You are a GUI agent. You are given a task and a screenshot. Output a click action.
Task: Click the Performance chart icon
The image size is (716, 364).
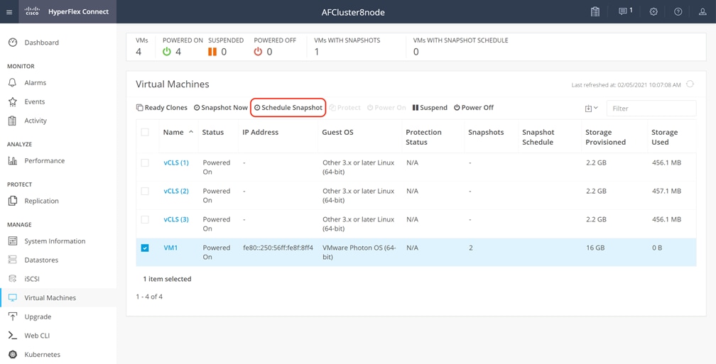(x=13, y=160)
